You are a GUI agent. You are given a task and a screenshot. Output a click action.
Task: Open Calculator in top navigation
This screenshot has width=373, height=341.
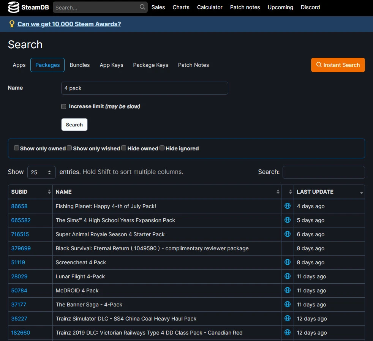point(210,7)
